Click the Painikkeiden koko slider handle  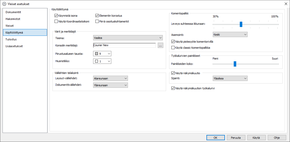pos(235,64)
